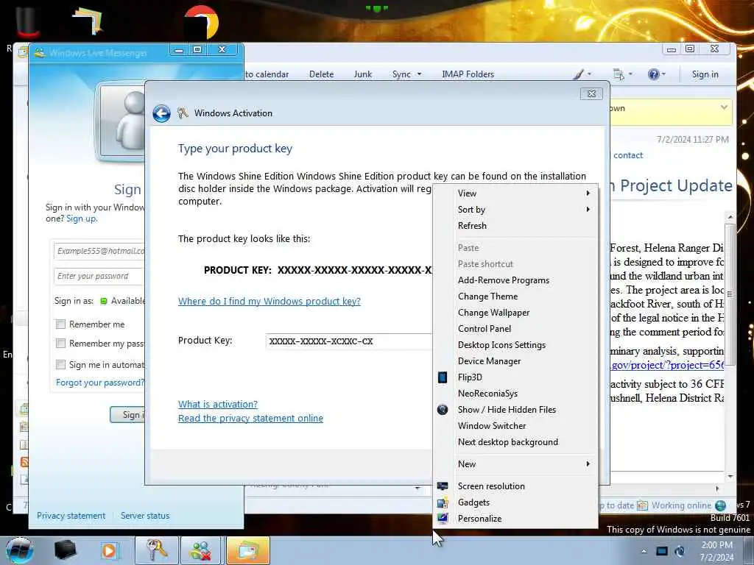The height and width of the screenshot is (565, 754).
Task: Launch the media player taskbar icon
Action: click(109, 550)
